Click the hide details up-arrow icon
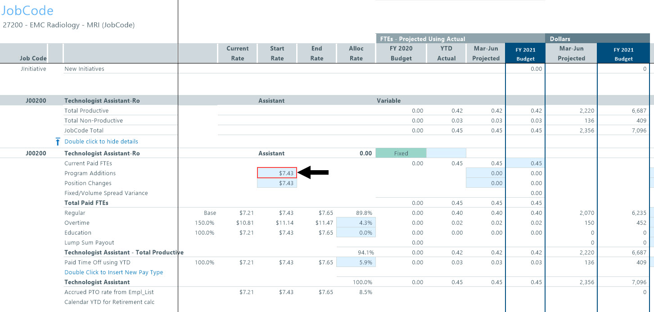Viewport: 654px width, 312px height. coord(58,141)
